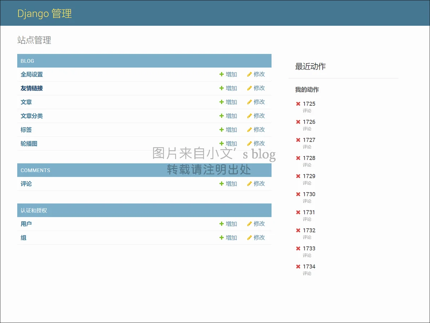The width and height of the screenshot is (430, 323).
Task: Click the red X icon beside 1725
Action: point(298,104)
